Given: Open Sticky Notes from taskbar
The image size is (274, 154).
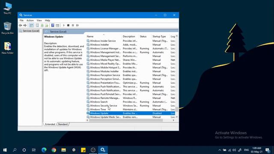Looking at the screenshot, I should tap(83, 150).
